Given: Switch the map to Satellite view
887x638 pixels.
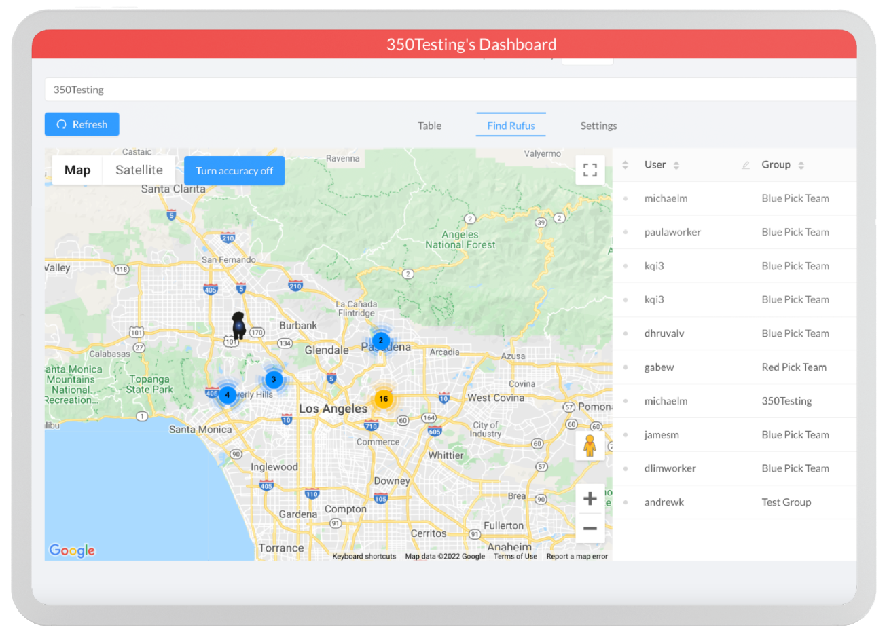Looking at the screenshot, I should 139,170.
